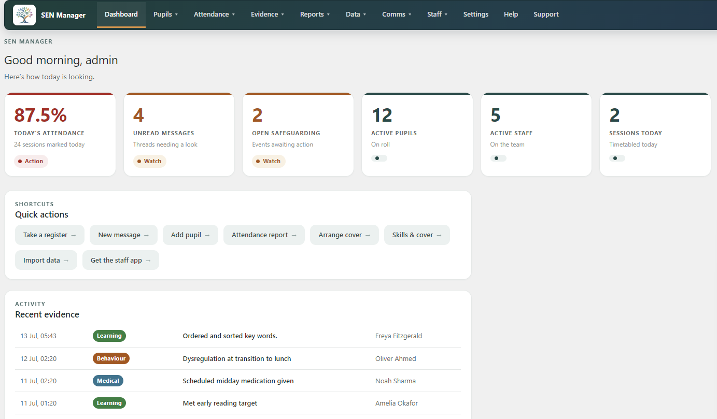Screen dimensions: 717x419
Task: Expand the Evidence dropdown menu
Action: click(268, 15)
